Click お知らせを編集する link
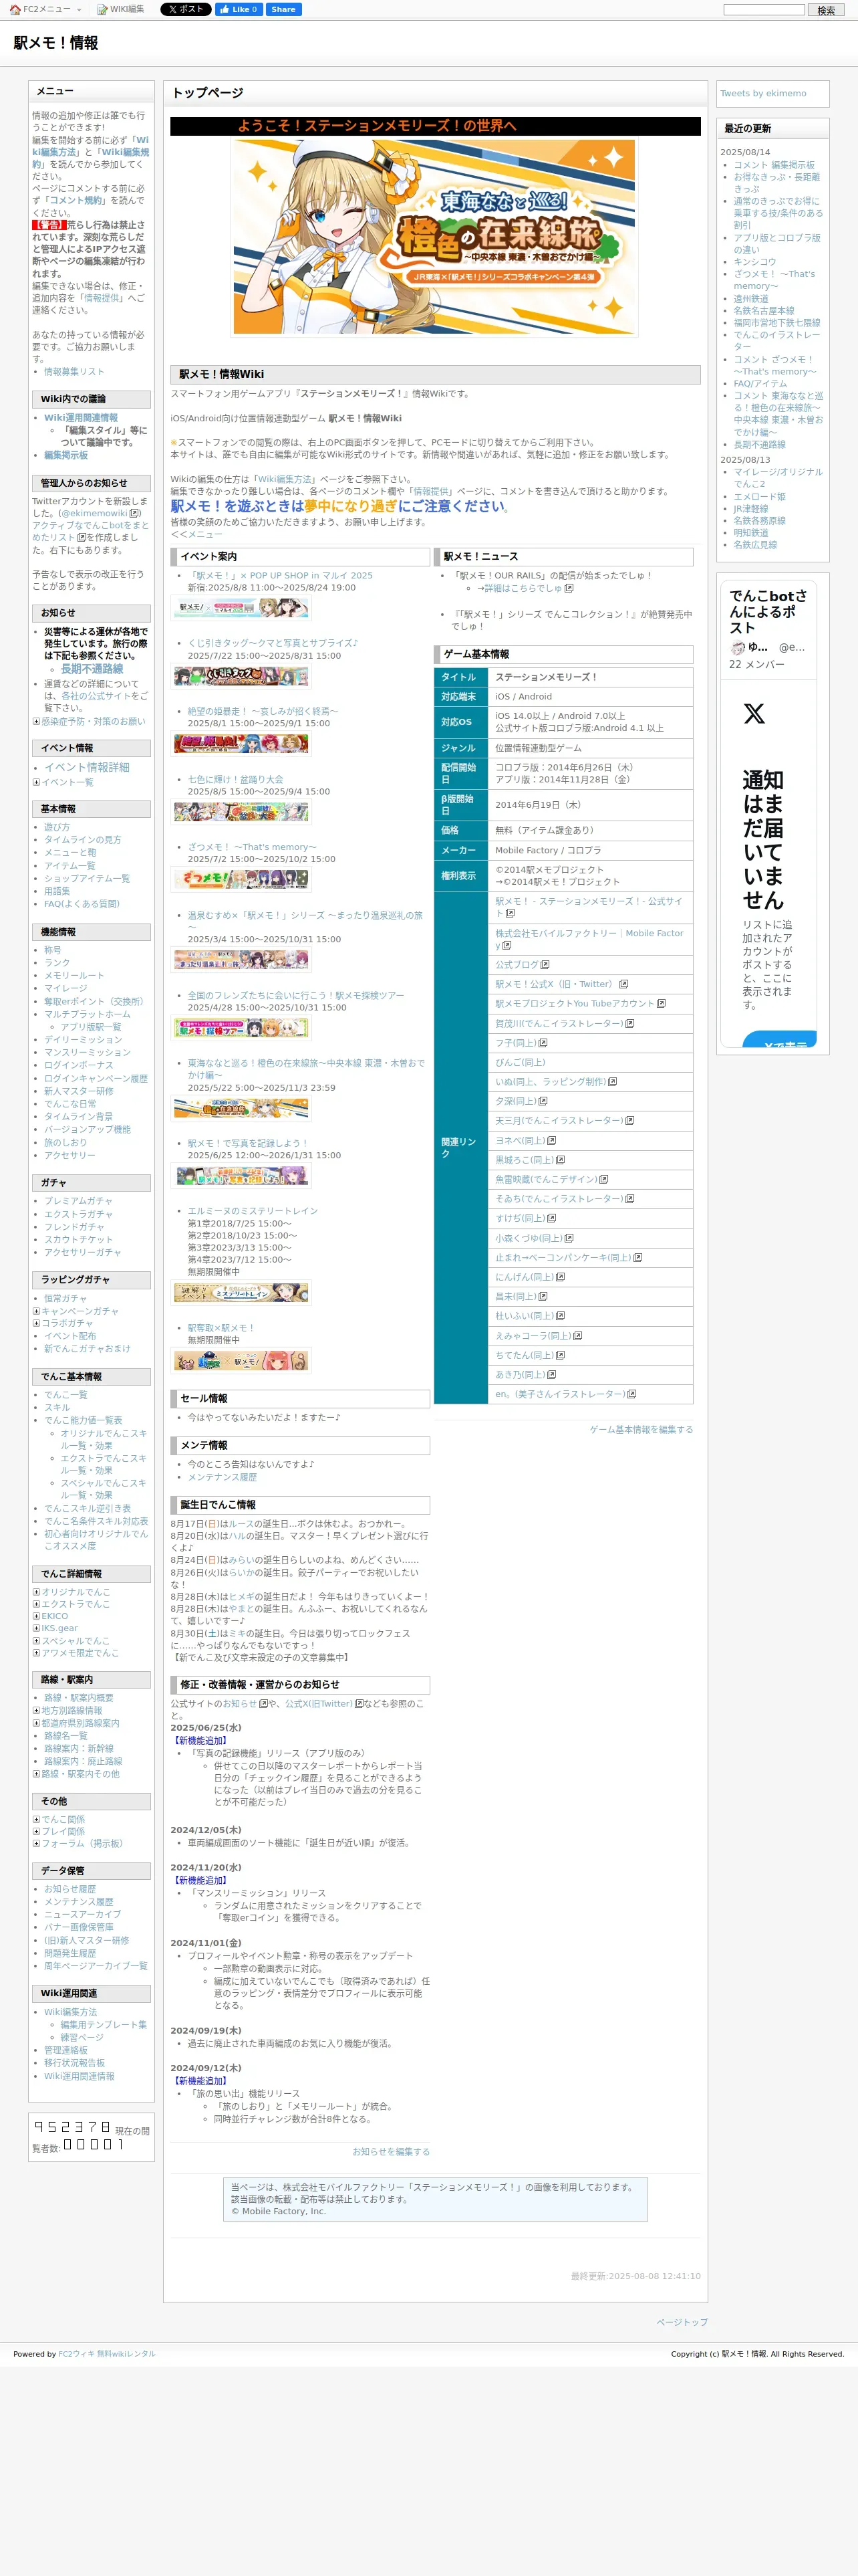 tap(390, 2151)
